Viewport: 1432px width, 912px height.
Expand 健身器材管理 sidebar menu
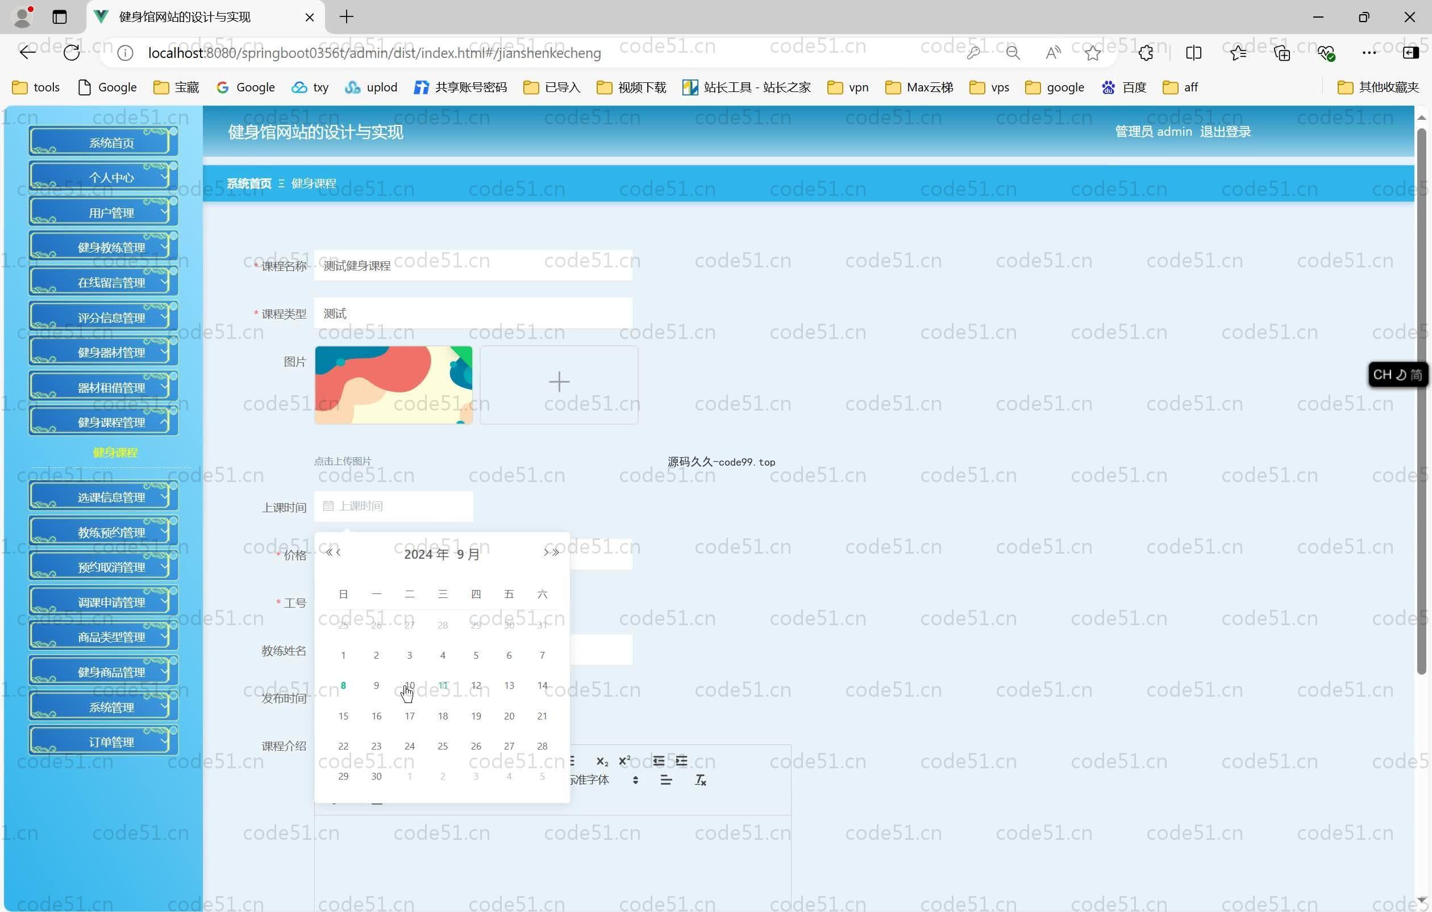pyautogui.click(x=103, y=352)
